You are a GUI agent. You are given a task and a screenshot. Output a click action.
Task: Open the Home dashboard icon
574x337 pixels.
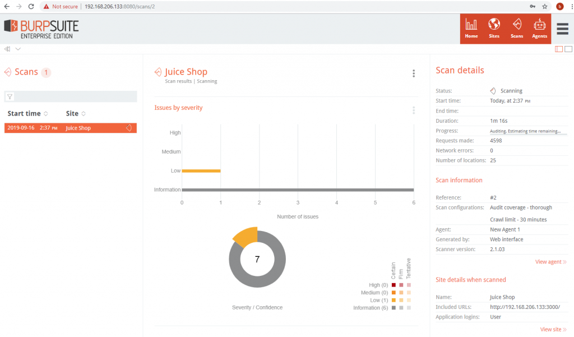click(471, 28)
